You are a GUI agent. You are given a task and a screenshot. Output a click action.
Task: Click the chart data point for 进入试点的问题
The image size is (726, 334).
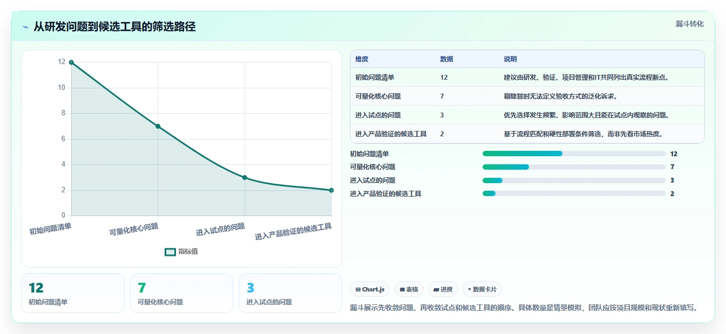pyautogui.click(x=245, y=177)
